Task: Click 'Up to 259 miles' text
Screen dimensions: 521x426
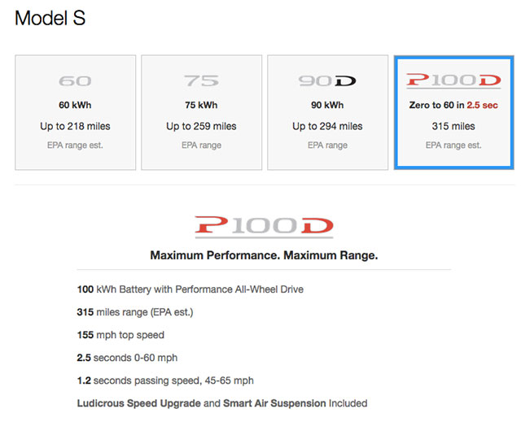Action: click(x=201, y=126)
